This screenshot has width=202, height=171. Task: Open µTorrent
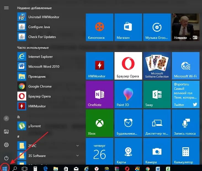(x=29, y=126)
